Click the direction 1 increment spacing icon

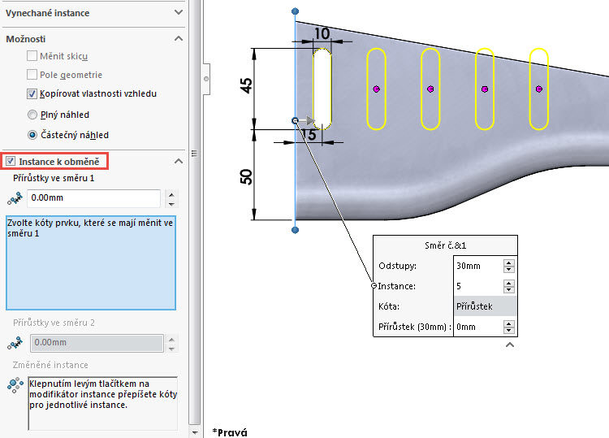tap(15, 198)
